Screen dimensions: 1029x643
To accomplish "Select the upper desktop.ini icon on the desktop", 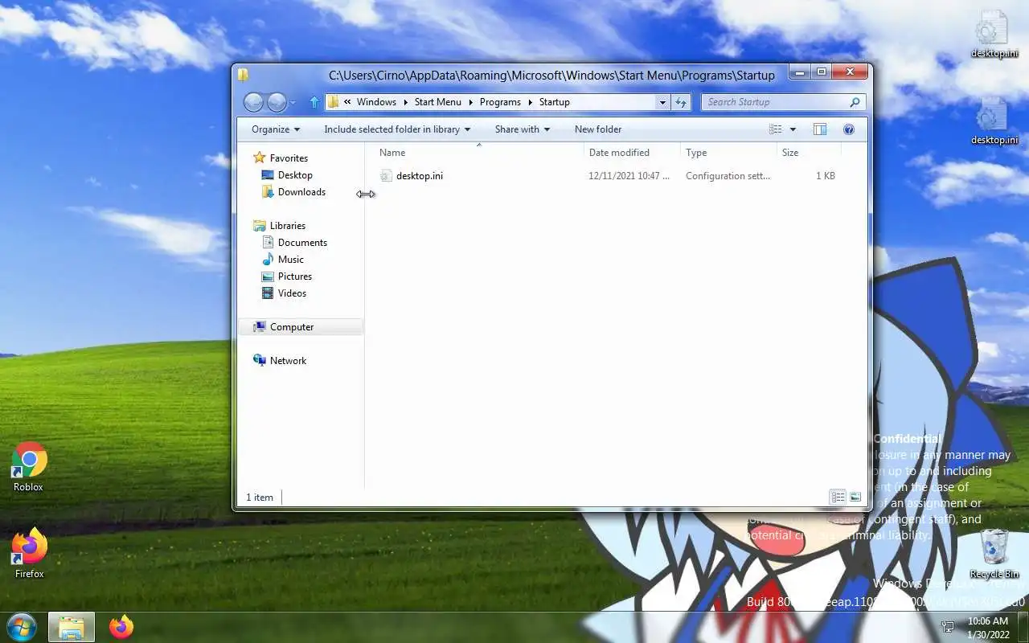I will [994, 35].
